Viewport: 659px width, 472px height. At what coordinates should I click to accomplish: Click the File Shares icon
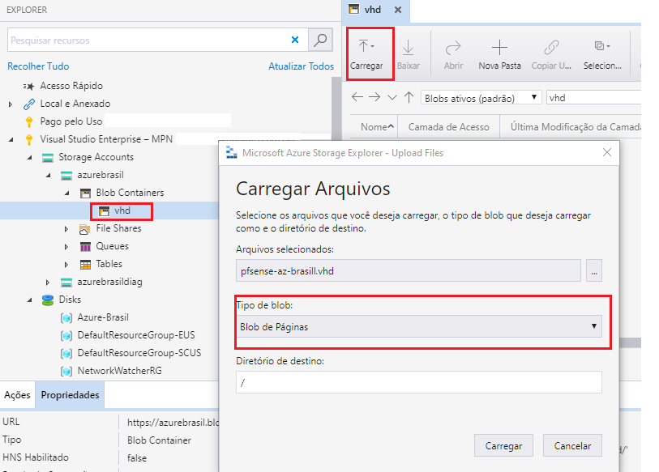pyautogui.click(x=85, y=229)
